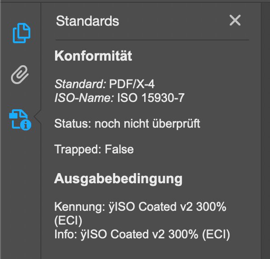Click the italic Standard: label
Image resolution: width=270 pixels, height=259 pixels.
[x=80, y=84]
